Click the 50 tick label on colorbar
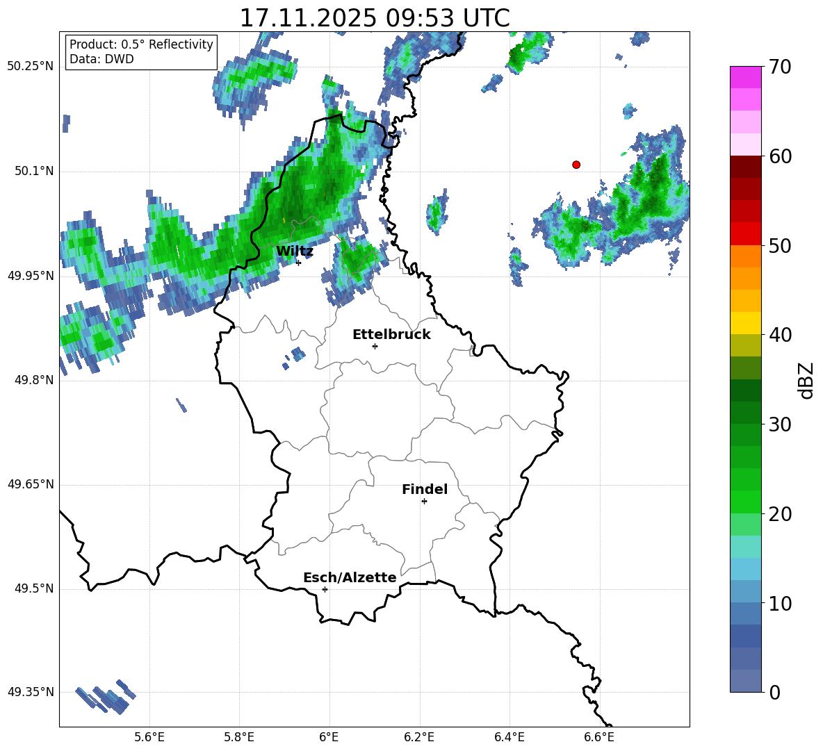823x751 pixels. coord(780,246)
